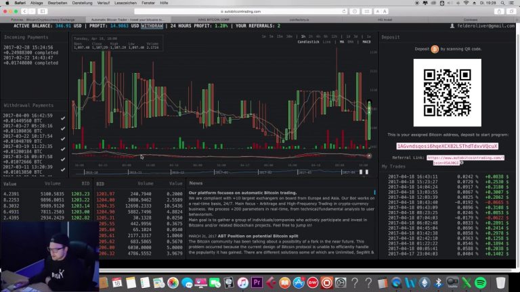The image size is (520, 292).
Task: Launch Adobe Premiere Pro from the dock
Action: click(257, 283)
